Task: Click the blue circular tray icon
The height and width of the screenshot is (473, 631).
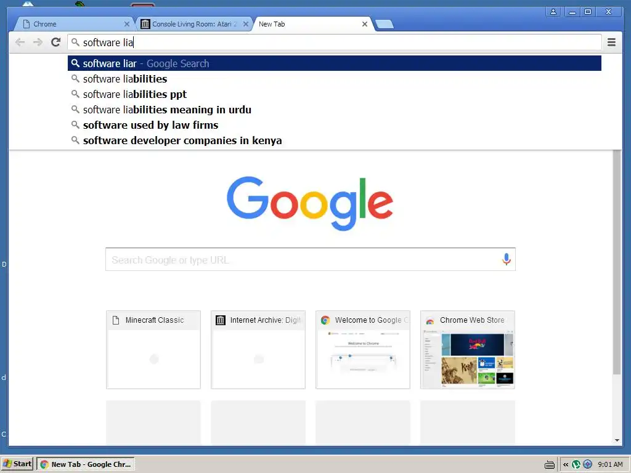Action: tap(587, 464)
